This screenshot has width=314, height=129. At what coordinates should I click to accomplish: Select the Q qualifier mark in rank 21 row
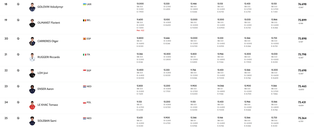pyautogui.click(x=18, y=54)
